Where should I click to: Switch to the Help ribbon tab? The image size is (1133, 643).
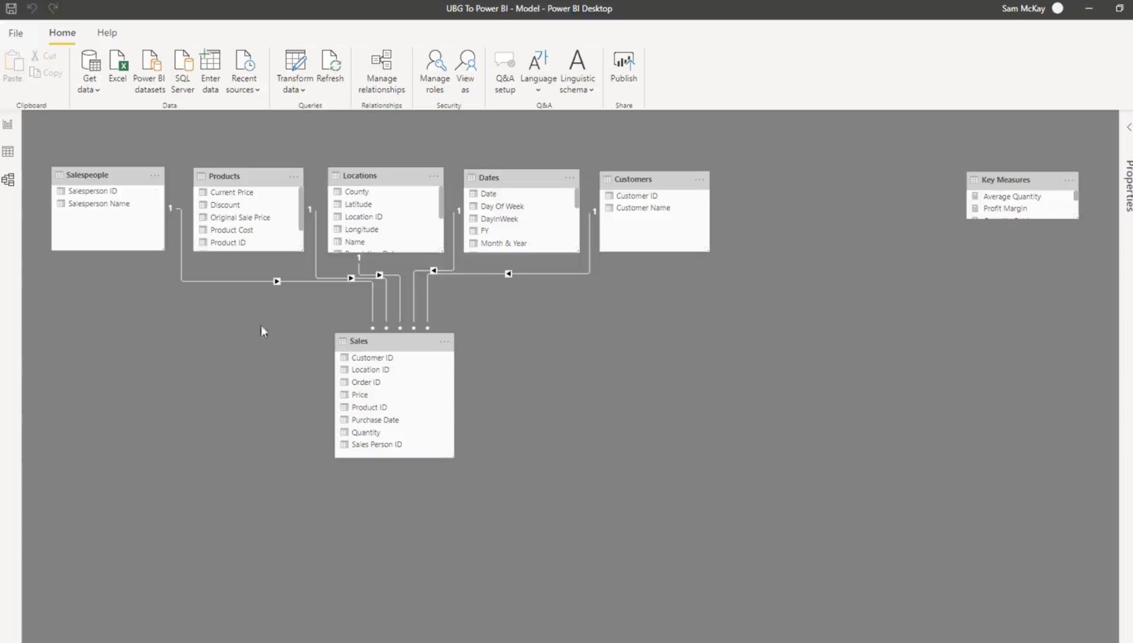107,32
